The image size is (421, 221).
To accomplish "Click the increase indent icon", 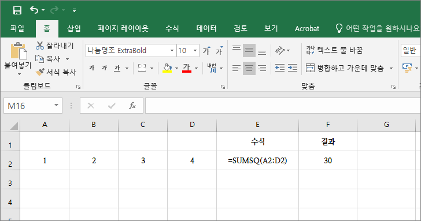I will [x=293, y=68].
